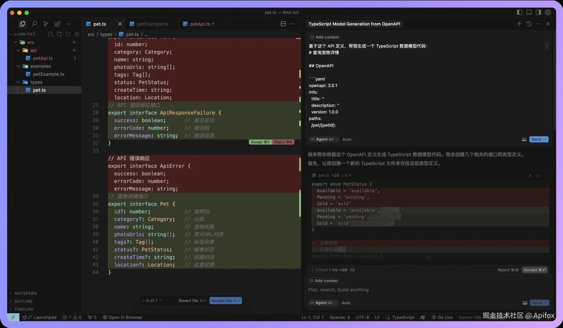The image size is (563, 328).
Task: Click Add context in bottom chat input
Action: tap(324, 281)
